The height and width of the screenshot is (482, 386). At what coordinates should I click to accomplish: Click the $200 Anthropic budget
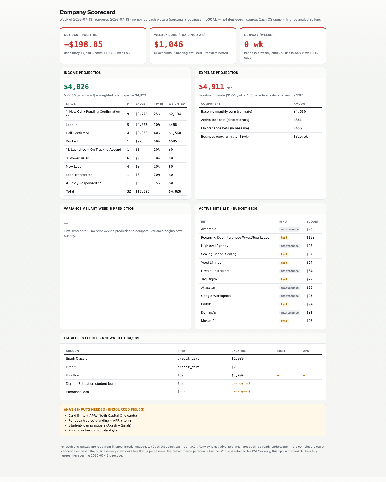click(x=310, y=229)
